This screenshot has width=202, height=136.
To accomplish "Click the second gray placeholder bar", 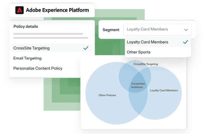I will point(51,38).
